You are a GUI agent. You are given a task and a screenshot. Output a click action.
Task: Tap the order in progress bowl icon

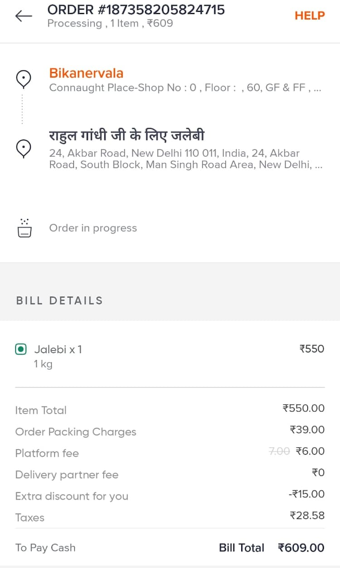click(24, 228)
